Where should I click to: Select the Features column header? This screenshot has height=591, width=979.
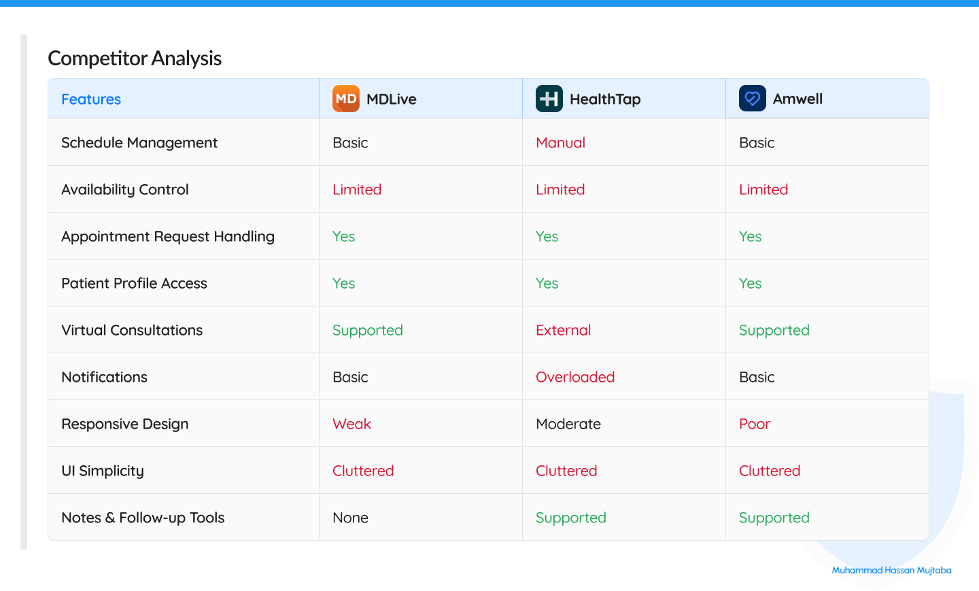click(91, 98)
